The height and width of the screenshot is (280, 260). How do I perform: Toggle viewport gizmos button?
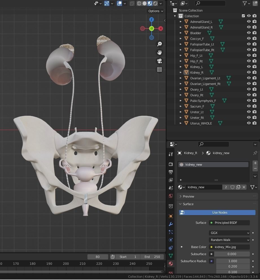pyautogui.click(x=107, y=3)
